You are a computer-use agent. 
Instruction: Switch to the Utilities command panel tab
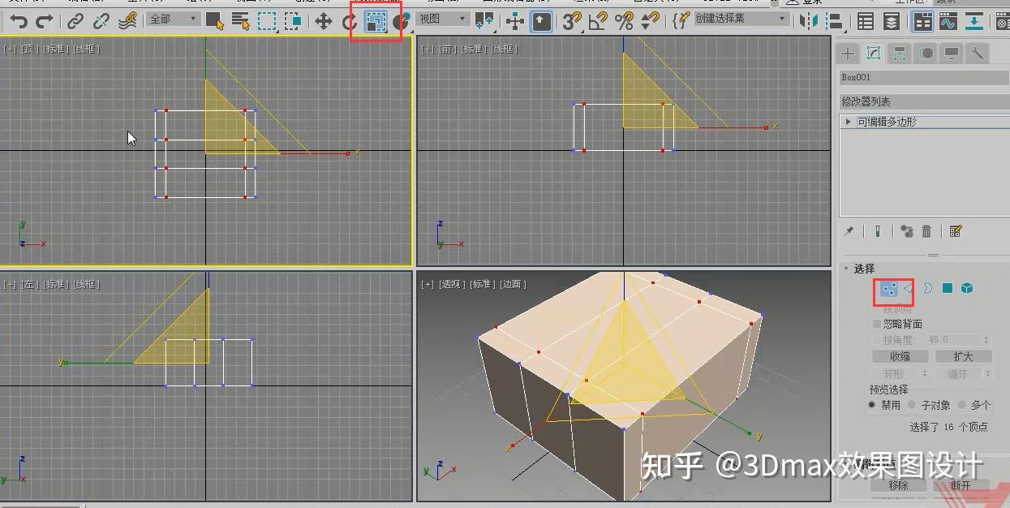pyautogui.click(x=978, y=54)
